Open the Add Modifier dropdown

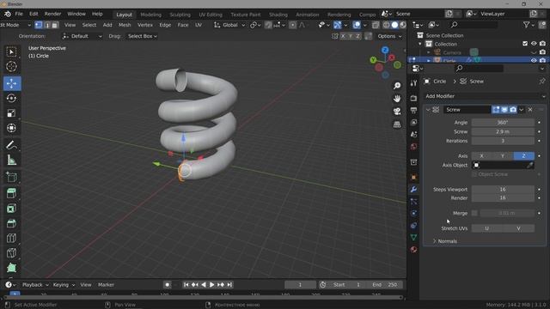click(x=485, y=96)
